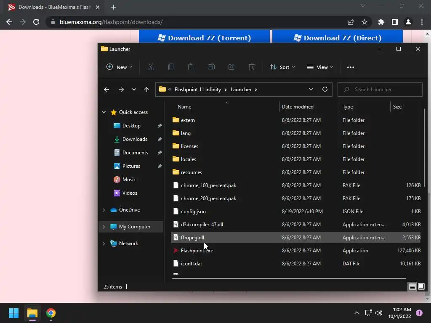Expand the OneDrive tree node
Image resolution: width=431 pixels, height=323 pixels.
[104, 210]
